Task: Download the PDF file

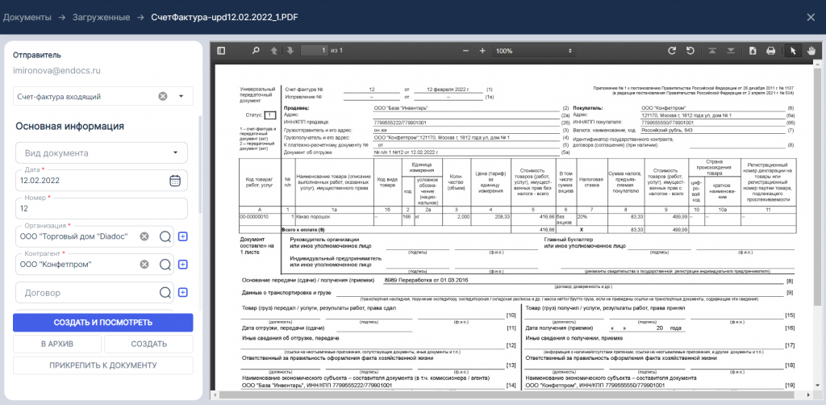Action: click(753, 51)
